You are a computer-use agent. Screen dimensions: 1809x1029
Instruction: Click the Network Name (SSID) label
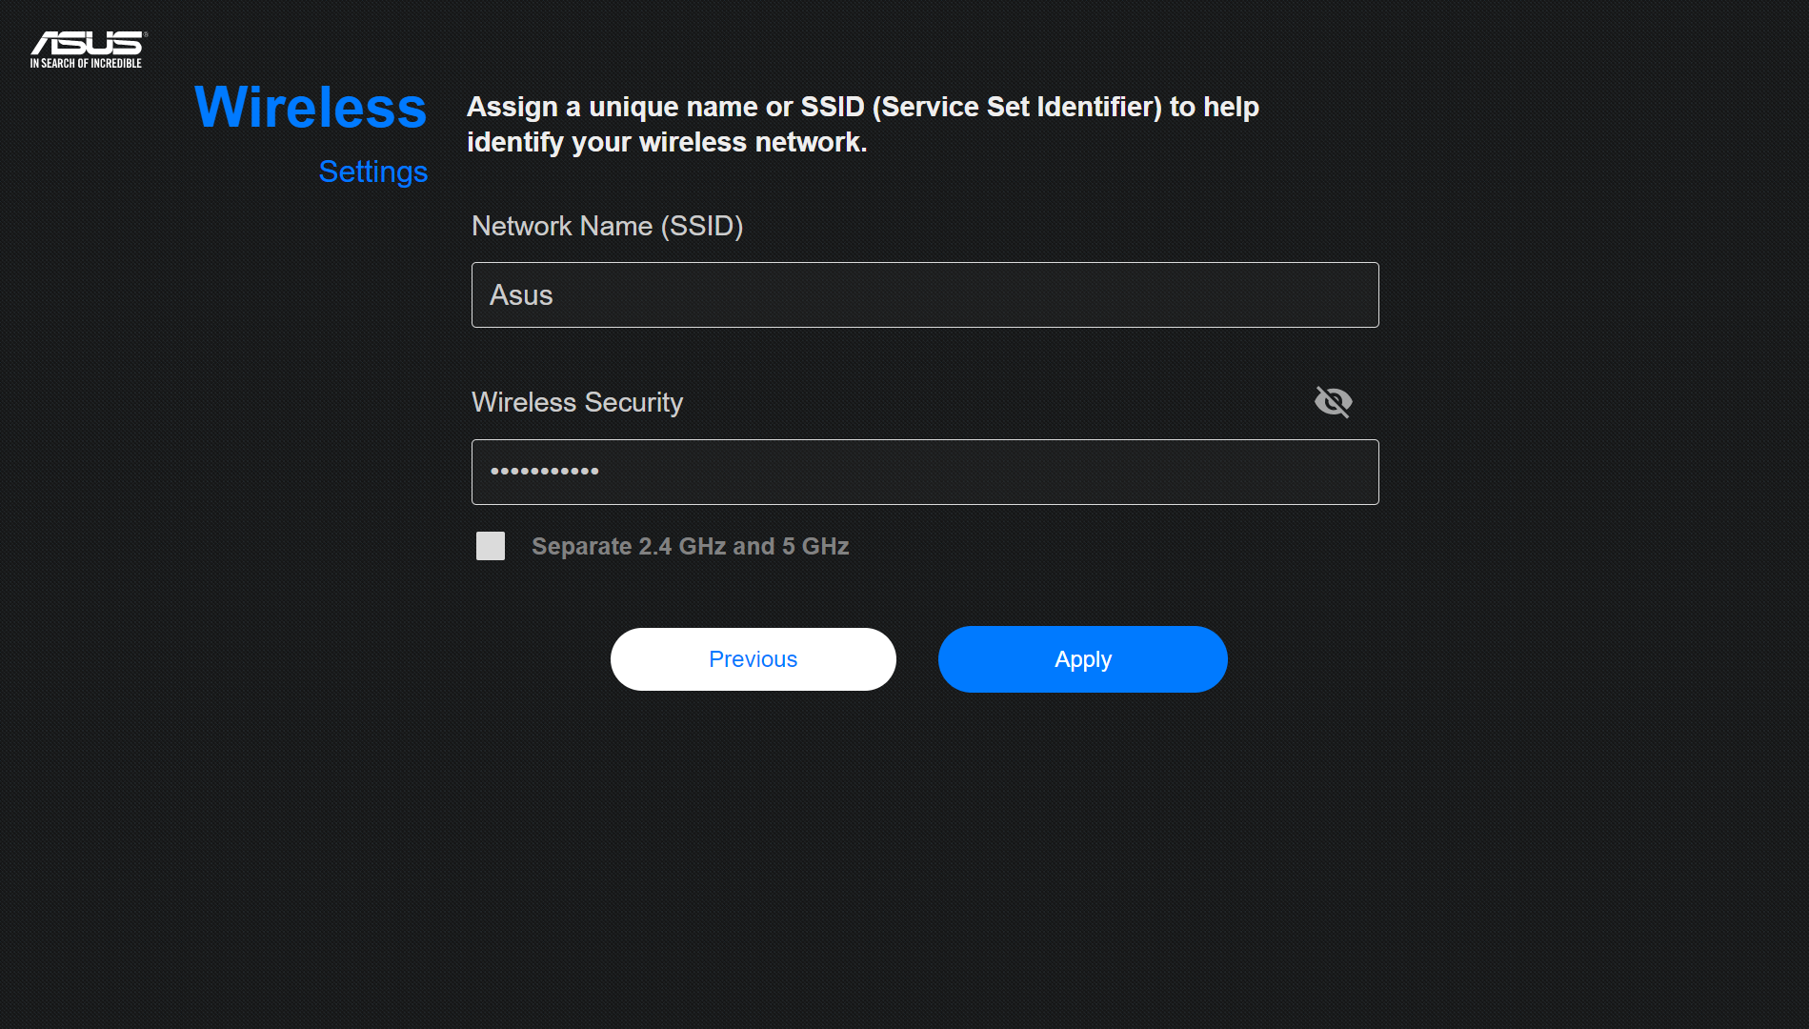click(x=607, y=226)
